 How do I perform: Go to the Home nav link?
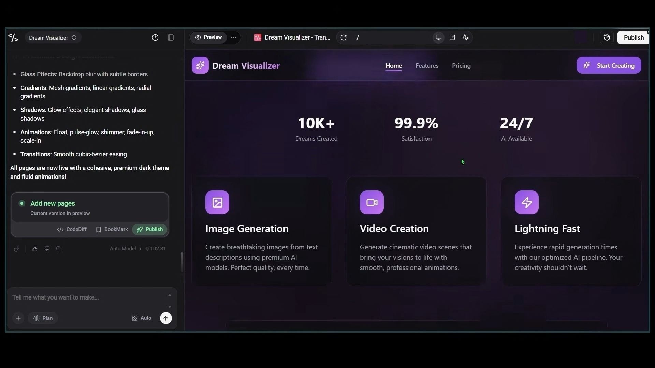pos(394,66)
